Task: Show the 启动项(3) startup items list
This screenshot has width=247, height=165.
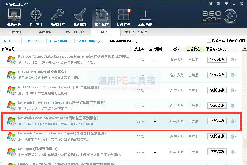Action: pos(11,41)
